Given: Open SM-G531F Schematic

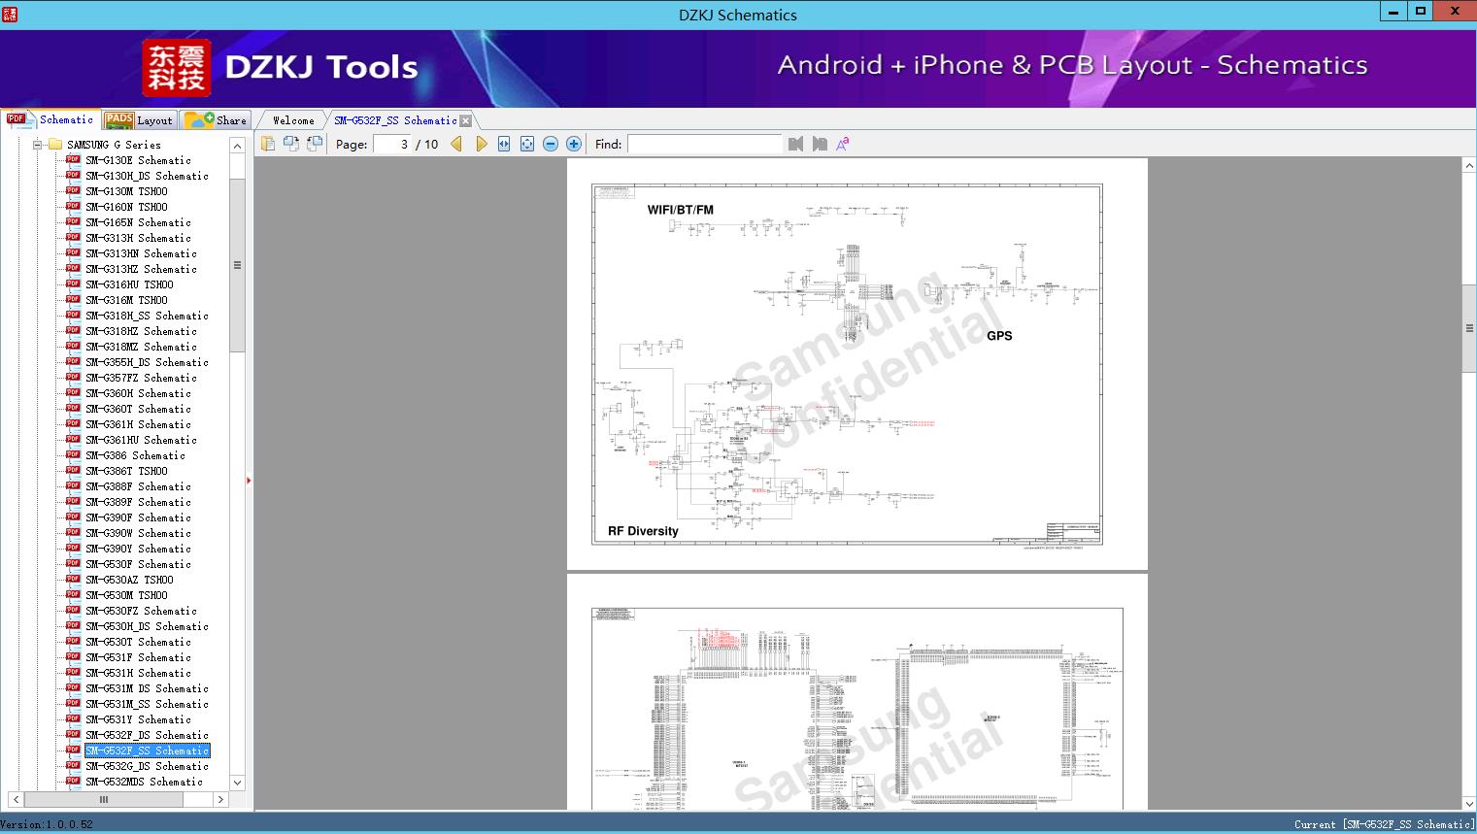Looking at the screenshot, I should point(138,657).
